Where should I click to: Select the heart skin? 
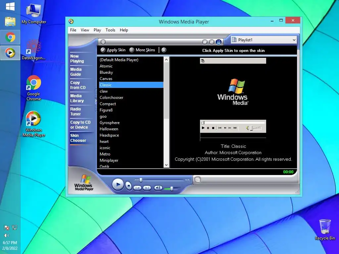[x=131, y=142]
